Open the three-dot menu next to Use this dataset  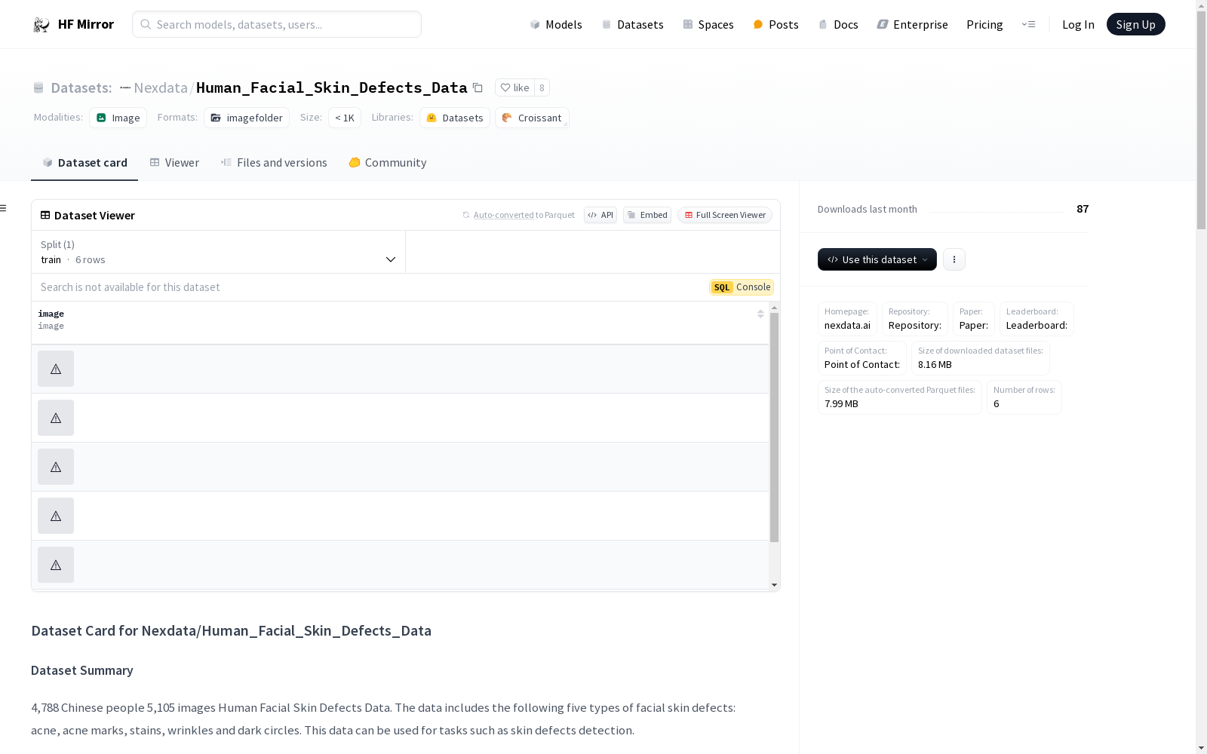(x=954, y=259)
